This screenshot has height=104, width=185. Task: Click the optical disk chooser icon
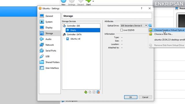[150, 25]
